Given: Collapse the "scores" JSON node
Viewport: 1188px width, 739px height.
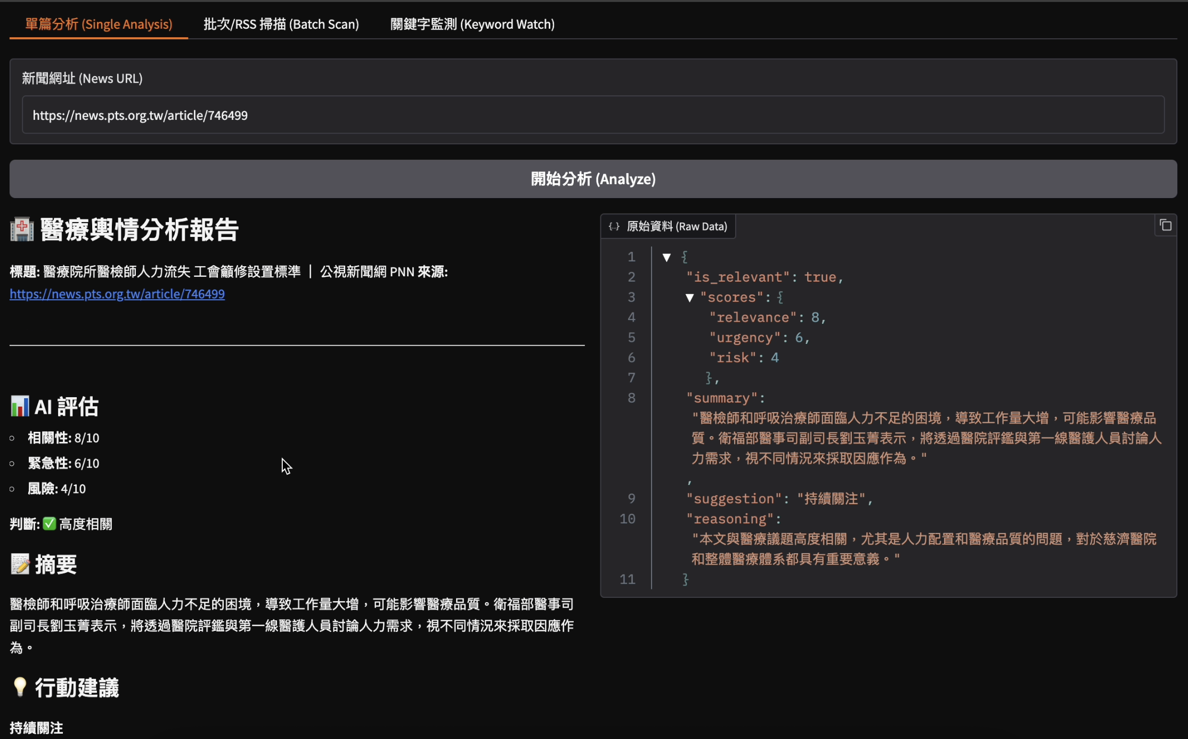Looking at the screenshot, I should (689, 298).
